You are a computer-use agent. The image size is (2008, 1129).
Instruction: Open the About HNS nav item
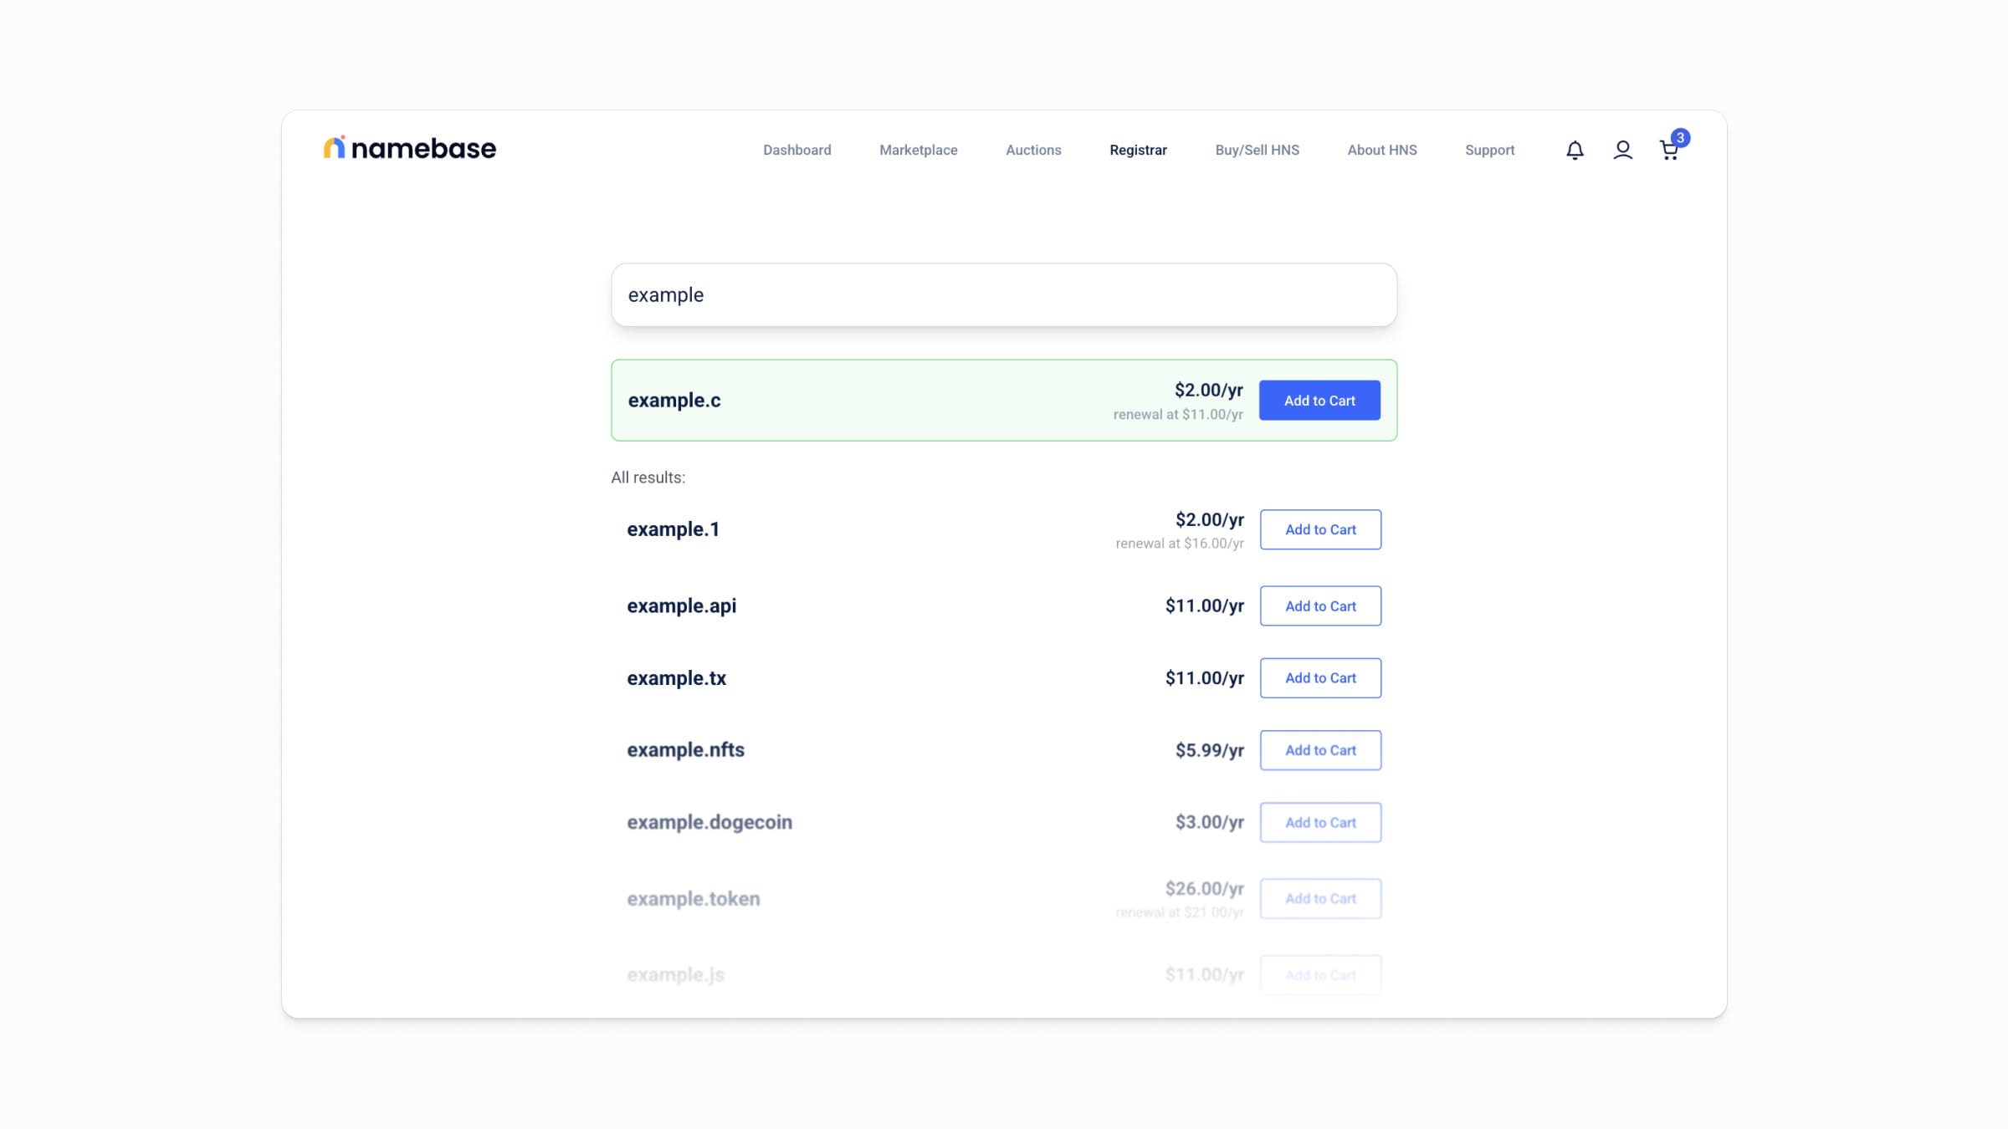tap(1381, 150)
